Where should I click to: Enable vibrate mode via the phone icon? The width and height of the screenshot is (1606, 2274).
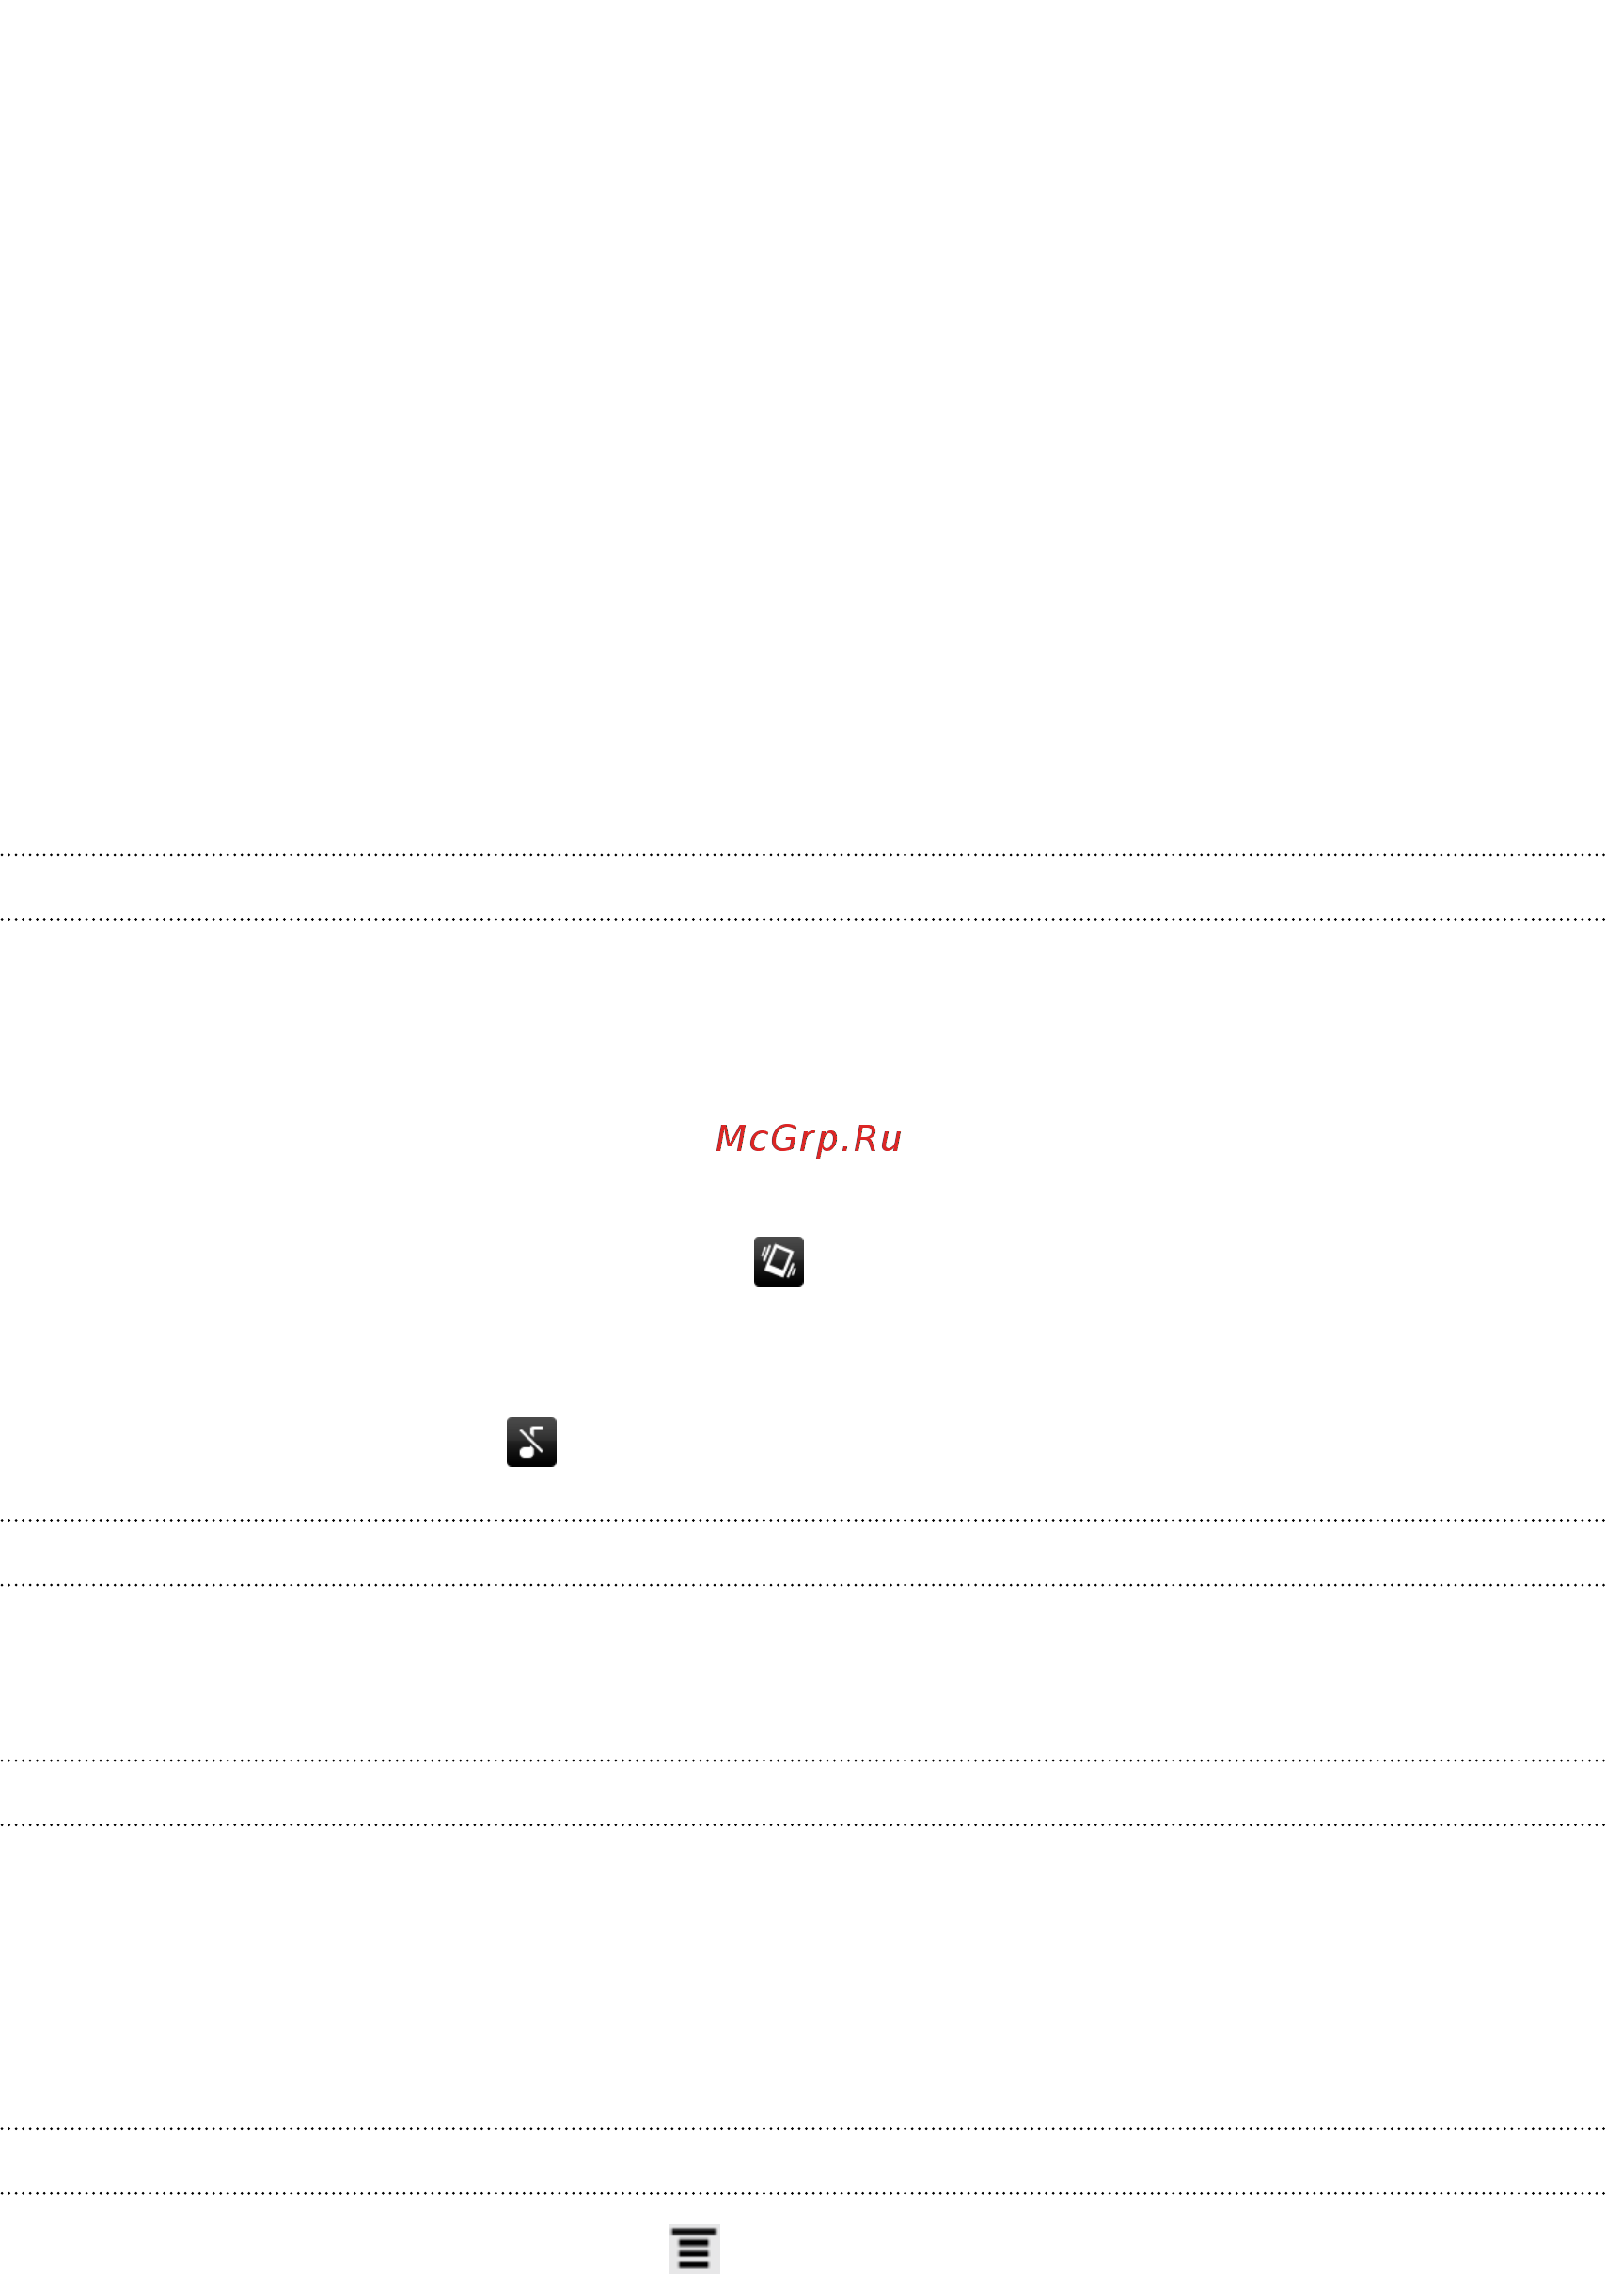(x=779, y=1261)
